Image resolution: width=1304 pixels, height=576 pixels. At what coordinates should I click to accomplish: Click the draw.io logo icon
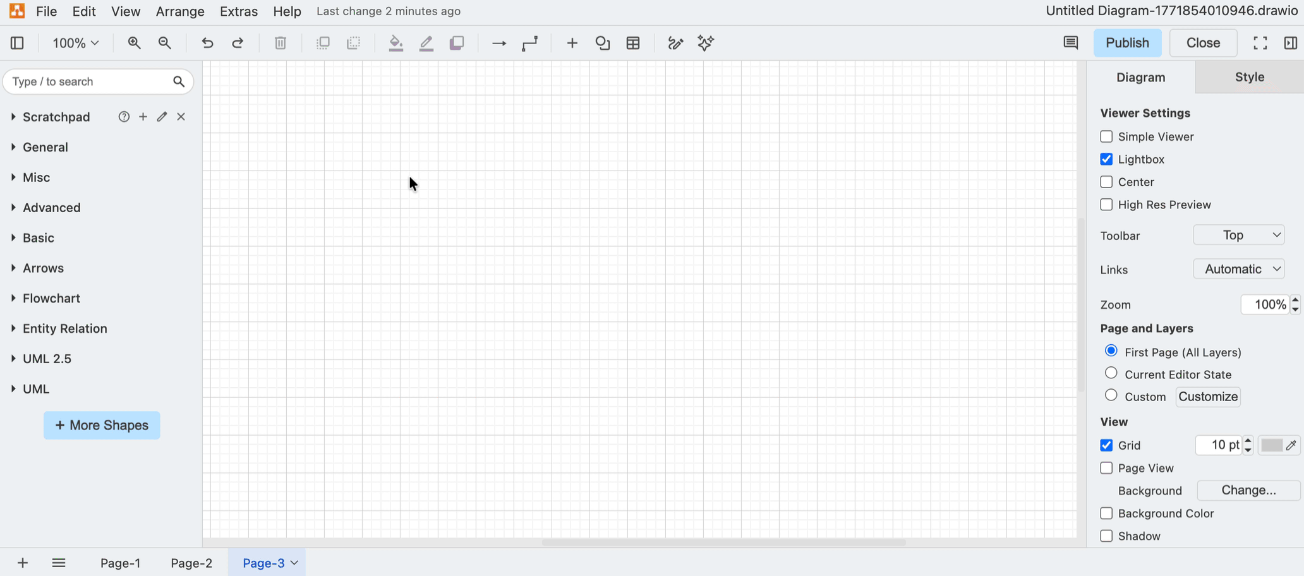tap(17, 11)
